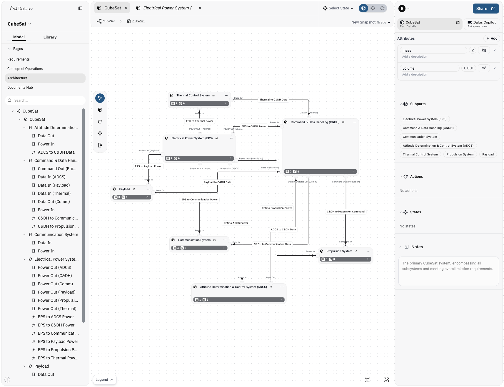Click the fit-to-view icon near the bottom right

pyautogui.click(x=368, y=380)
